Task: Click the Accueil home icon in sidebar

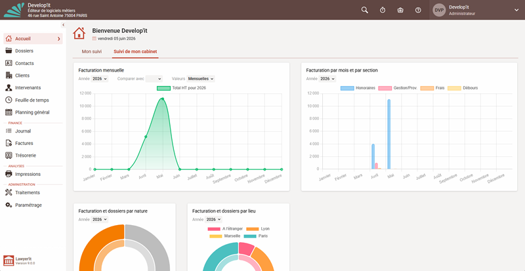Action: [9, 39]
